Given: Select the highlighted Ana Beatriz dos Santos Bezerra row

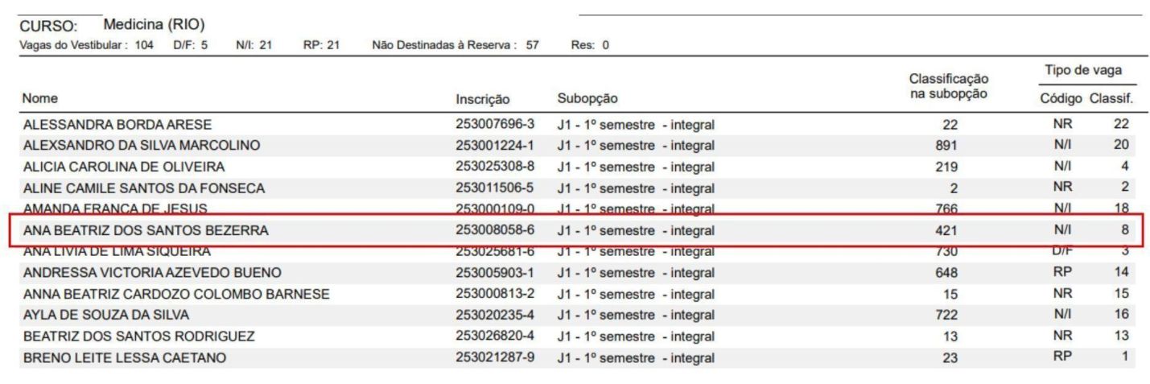Looking at the screenshot, I should tap(575, 231).
